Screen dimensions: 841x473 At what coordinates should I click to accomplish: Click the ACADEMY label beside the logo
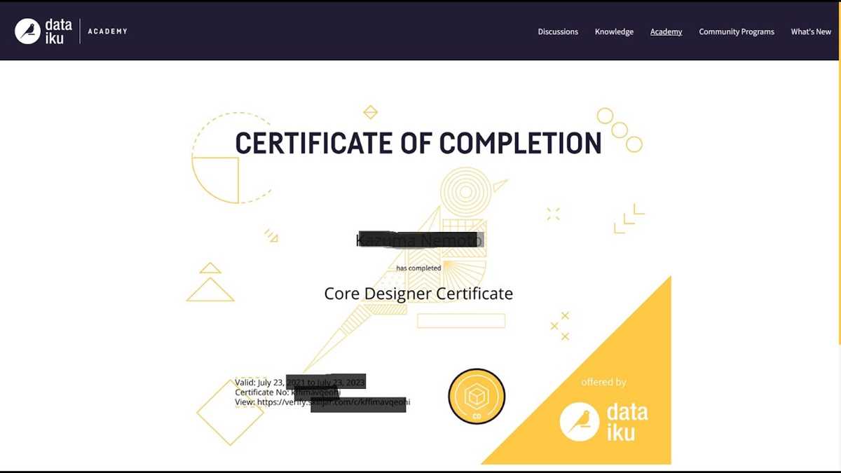coord(107,32)
